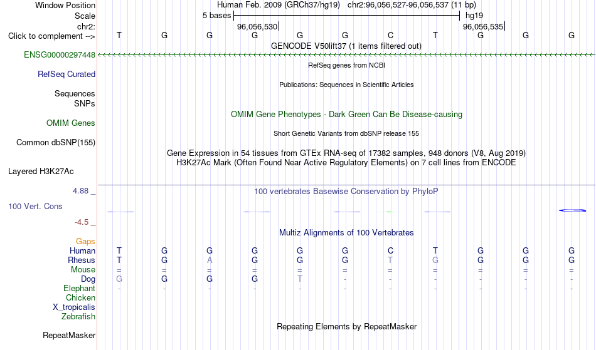Image resolution: width=596 pixels, height=350 pixels.
Task: Click base C in the complement sequence row
Action: pyautogui.click(x=390, y=35)
